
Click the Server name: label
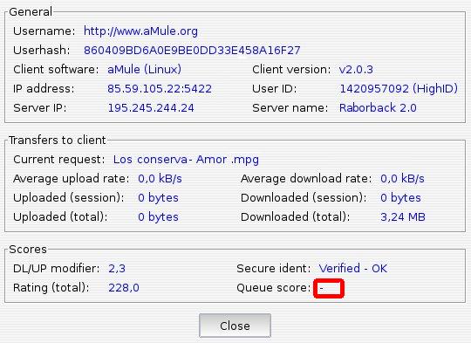[290, 108]
